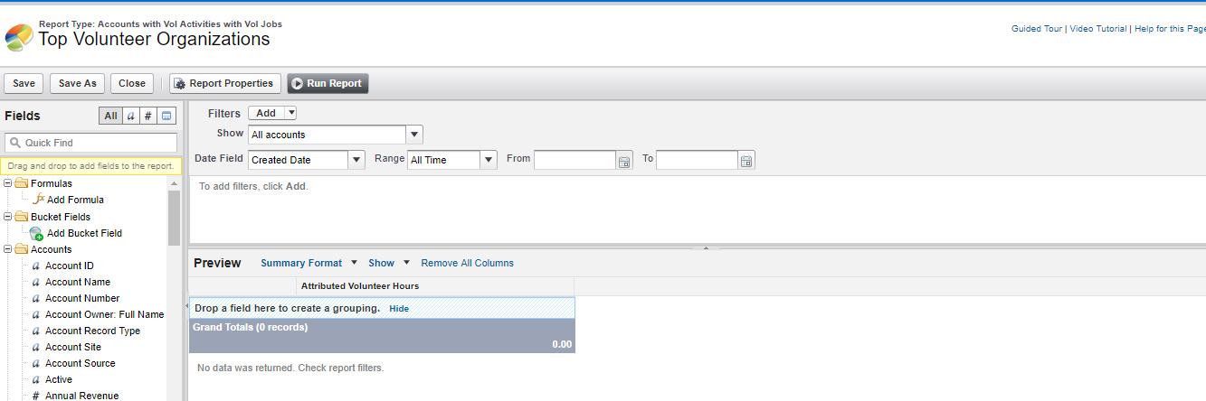This screenshot has height=401, width=1206.
Task: Click the To date input field
Action: (x=698, y=160)
